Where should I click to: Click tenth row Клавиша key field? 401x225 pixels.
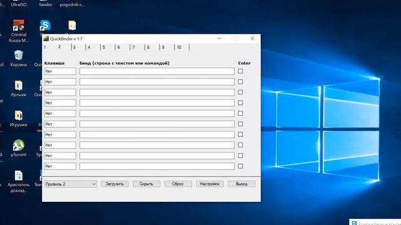click(x=60, y=166)
